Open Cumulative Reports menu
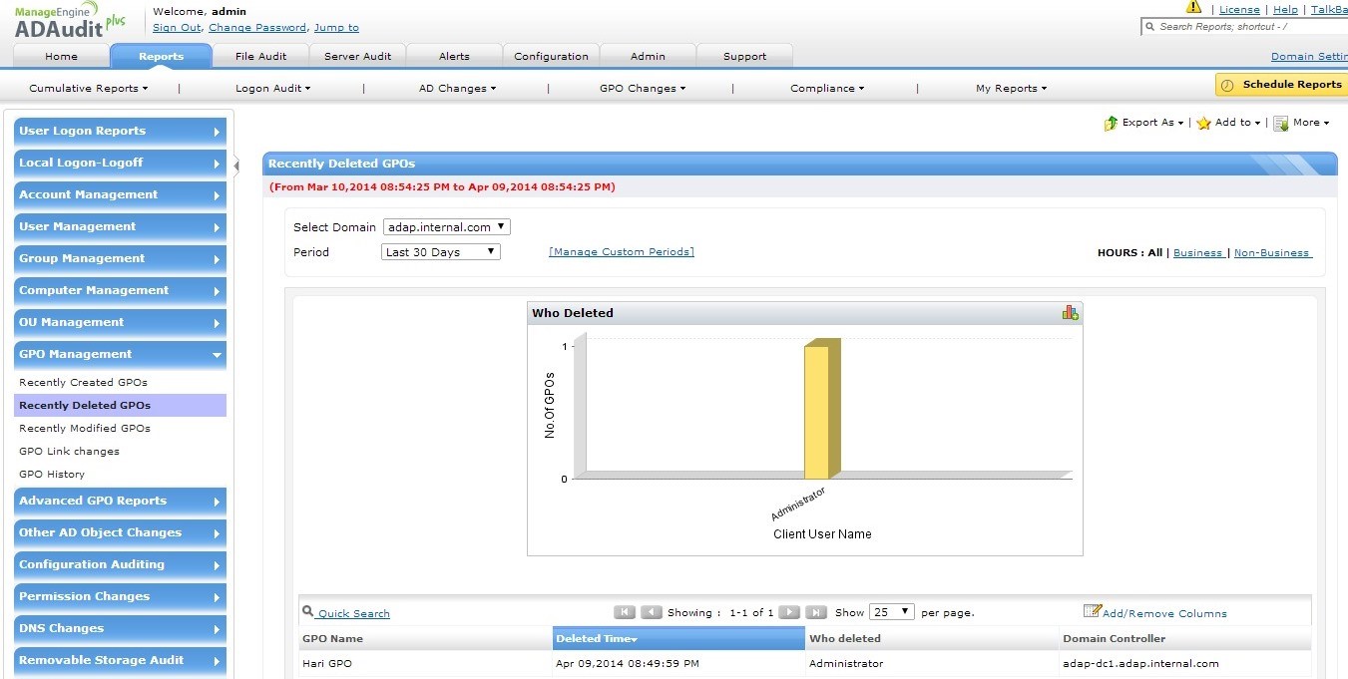This screenshot has height=679, width=1348. click(x=89, y=89)
